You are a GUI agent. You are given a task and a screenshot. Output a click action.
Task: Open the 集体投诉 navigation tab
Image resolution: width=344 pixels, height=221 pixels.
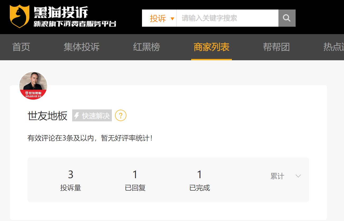click(x=81, y=47)
